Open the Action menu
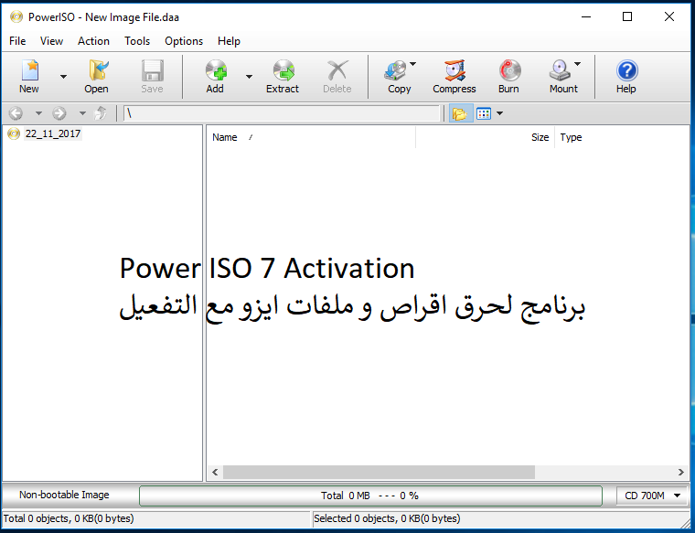This screenshot has height=533, width=695. click(x=93, y=41)
